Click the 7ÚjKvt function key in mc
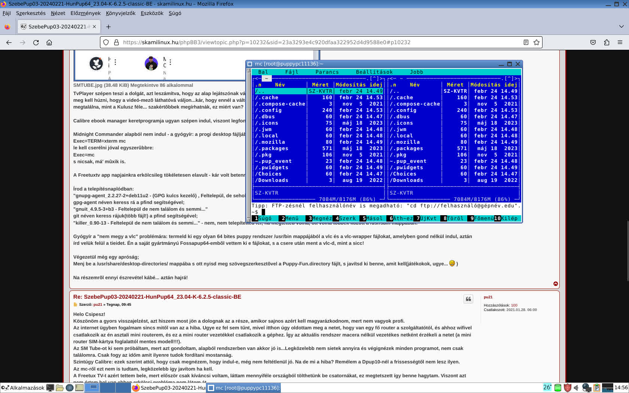Viewport: 629px width, 393px height. click(426, 218)
